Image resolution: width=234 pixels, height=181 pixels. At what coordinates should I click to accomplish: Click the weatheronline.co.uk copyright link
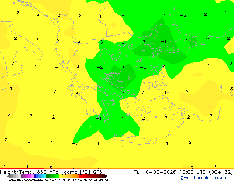[203, 178]
